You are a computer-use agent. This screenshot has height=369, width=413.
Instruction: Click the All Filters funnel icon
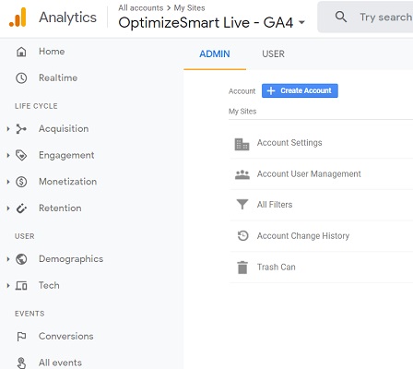point(242,205)
